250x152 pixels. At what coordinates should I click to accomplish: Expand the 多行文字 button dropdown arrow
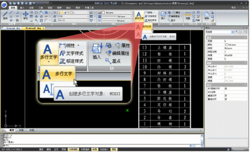click(x=139, y=21)
